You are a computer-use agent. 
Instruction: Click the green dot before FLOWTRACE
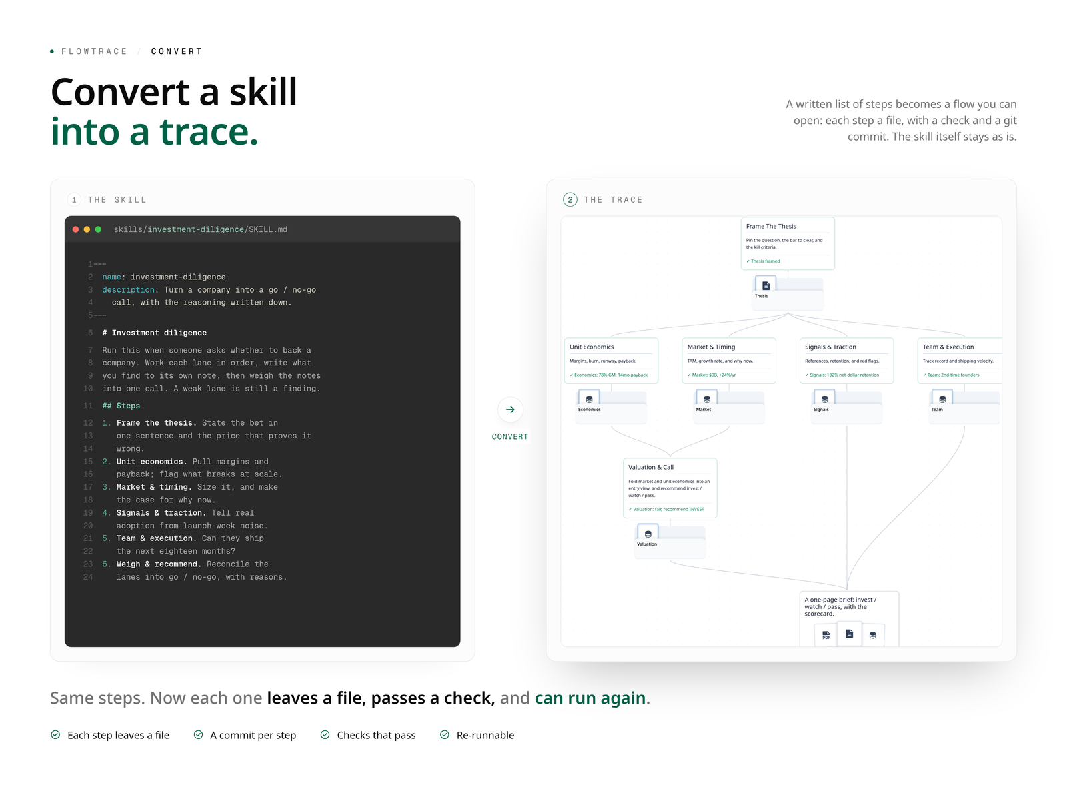click(52, 51)
